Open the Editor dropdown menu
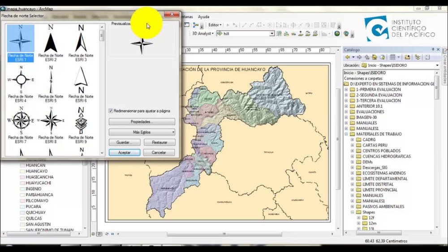 click(215, 25)
